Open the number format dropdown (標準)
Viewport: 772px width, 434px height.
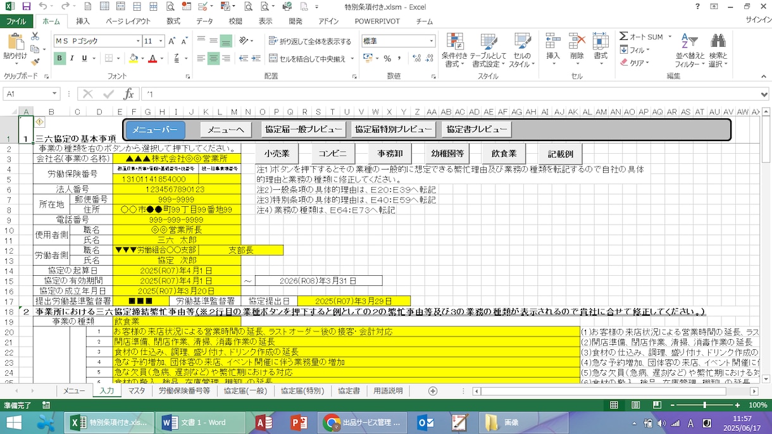pyautogui.click(x=432, y=41)
